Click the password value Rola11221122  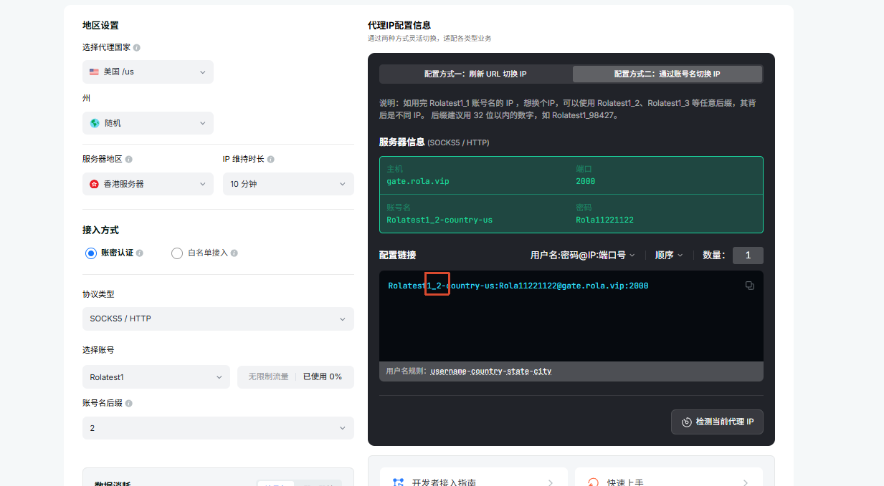tap(604, 220)
